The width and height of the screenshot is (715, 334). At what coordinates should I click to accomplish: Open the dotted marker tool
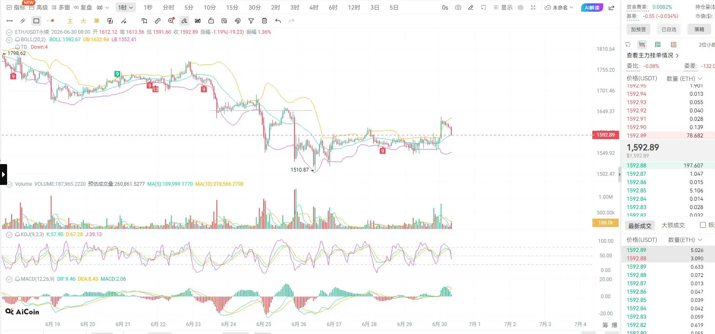pyautogui.click(x=50, y=21)
